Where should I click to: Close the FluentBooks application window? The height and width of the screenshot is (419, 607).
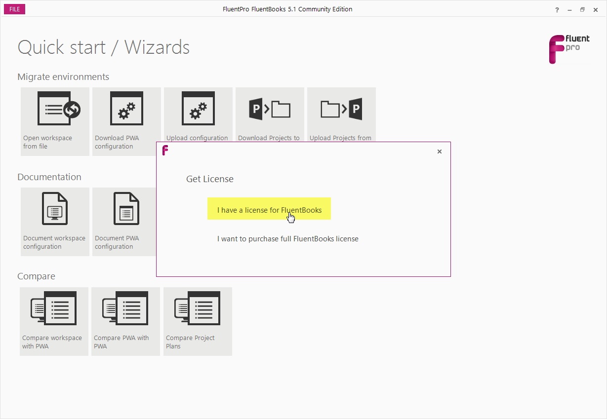[x=596, y=9]
